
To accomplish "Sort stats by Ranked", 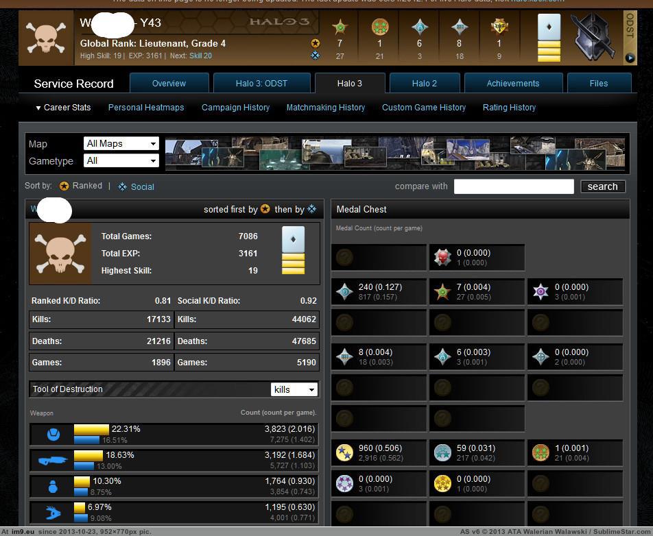I will click(x=82, y=186).
